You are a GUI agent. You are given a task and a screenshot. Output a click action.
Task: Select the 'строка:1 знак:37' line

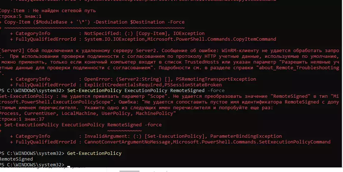click(x=22, y=119)
